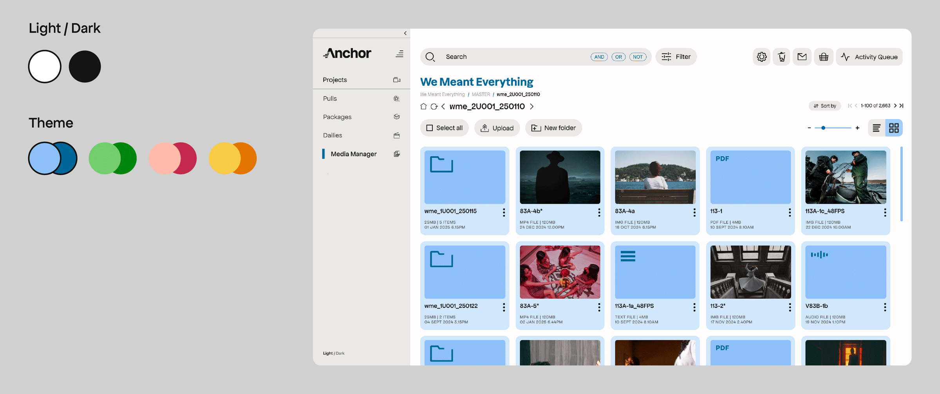Click the thumbnail size slider handle
Image resolution: width=940 pixels, height=394 pixels.
click(x=823, y=128)
